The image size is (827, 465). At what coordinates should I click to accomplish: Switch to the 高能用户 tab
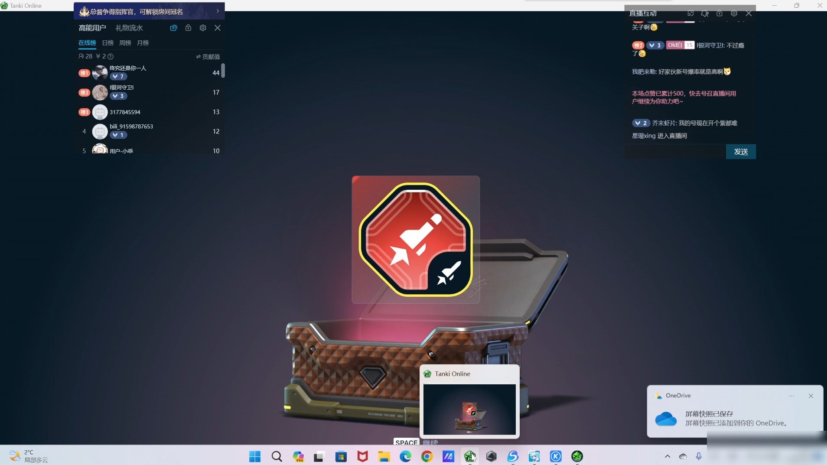pos(92,28)
